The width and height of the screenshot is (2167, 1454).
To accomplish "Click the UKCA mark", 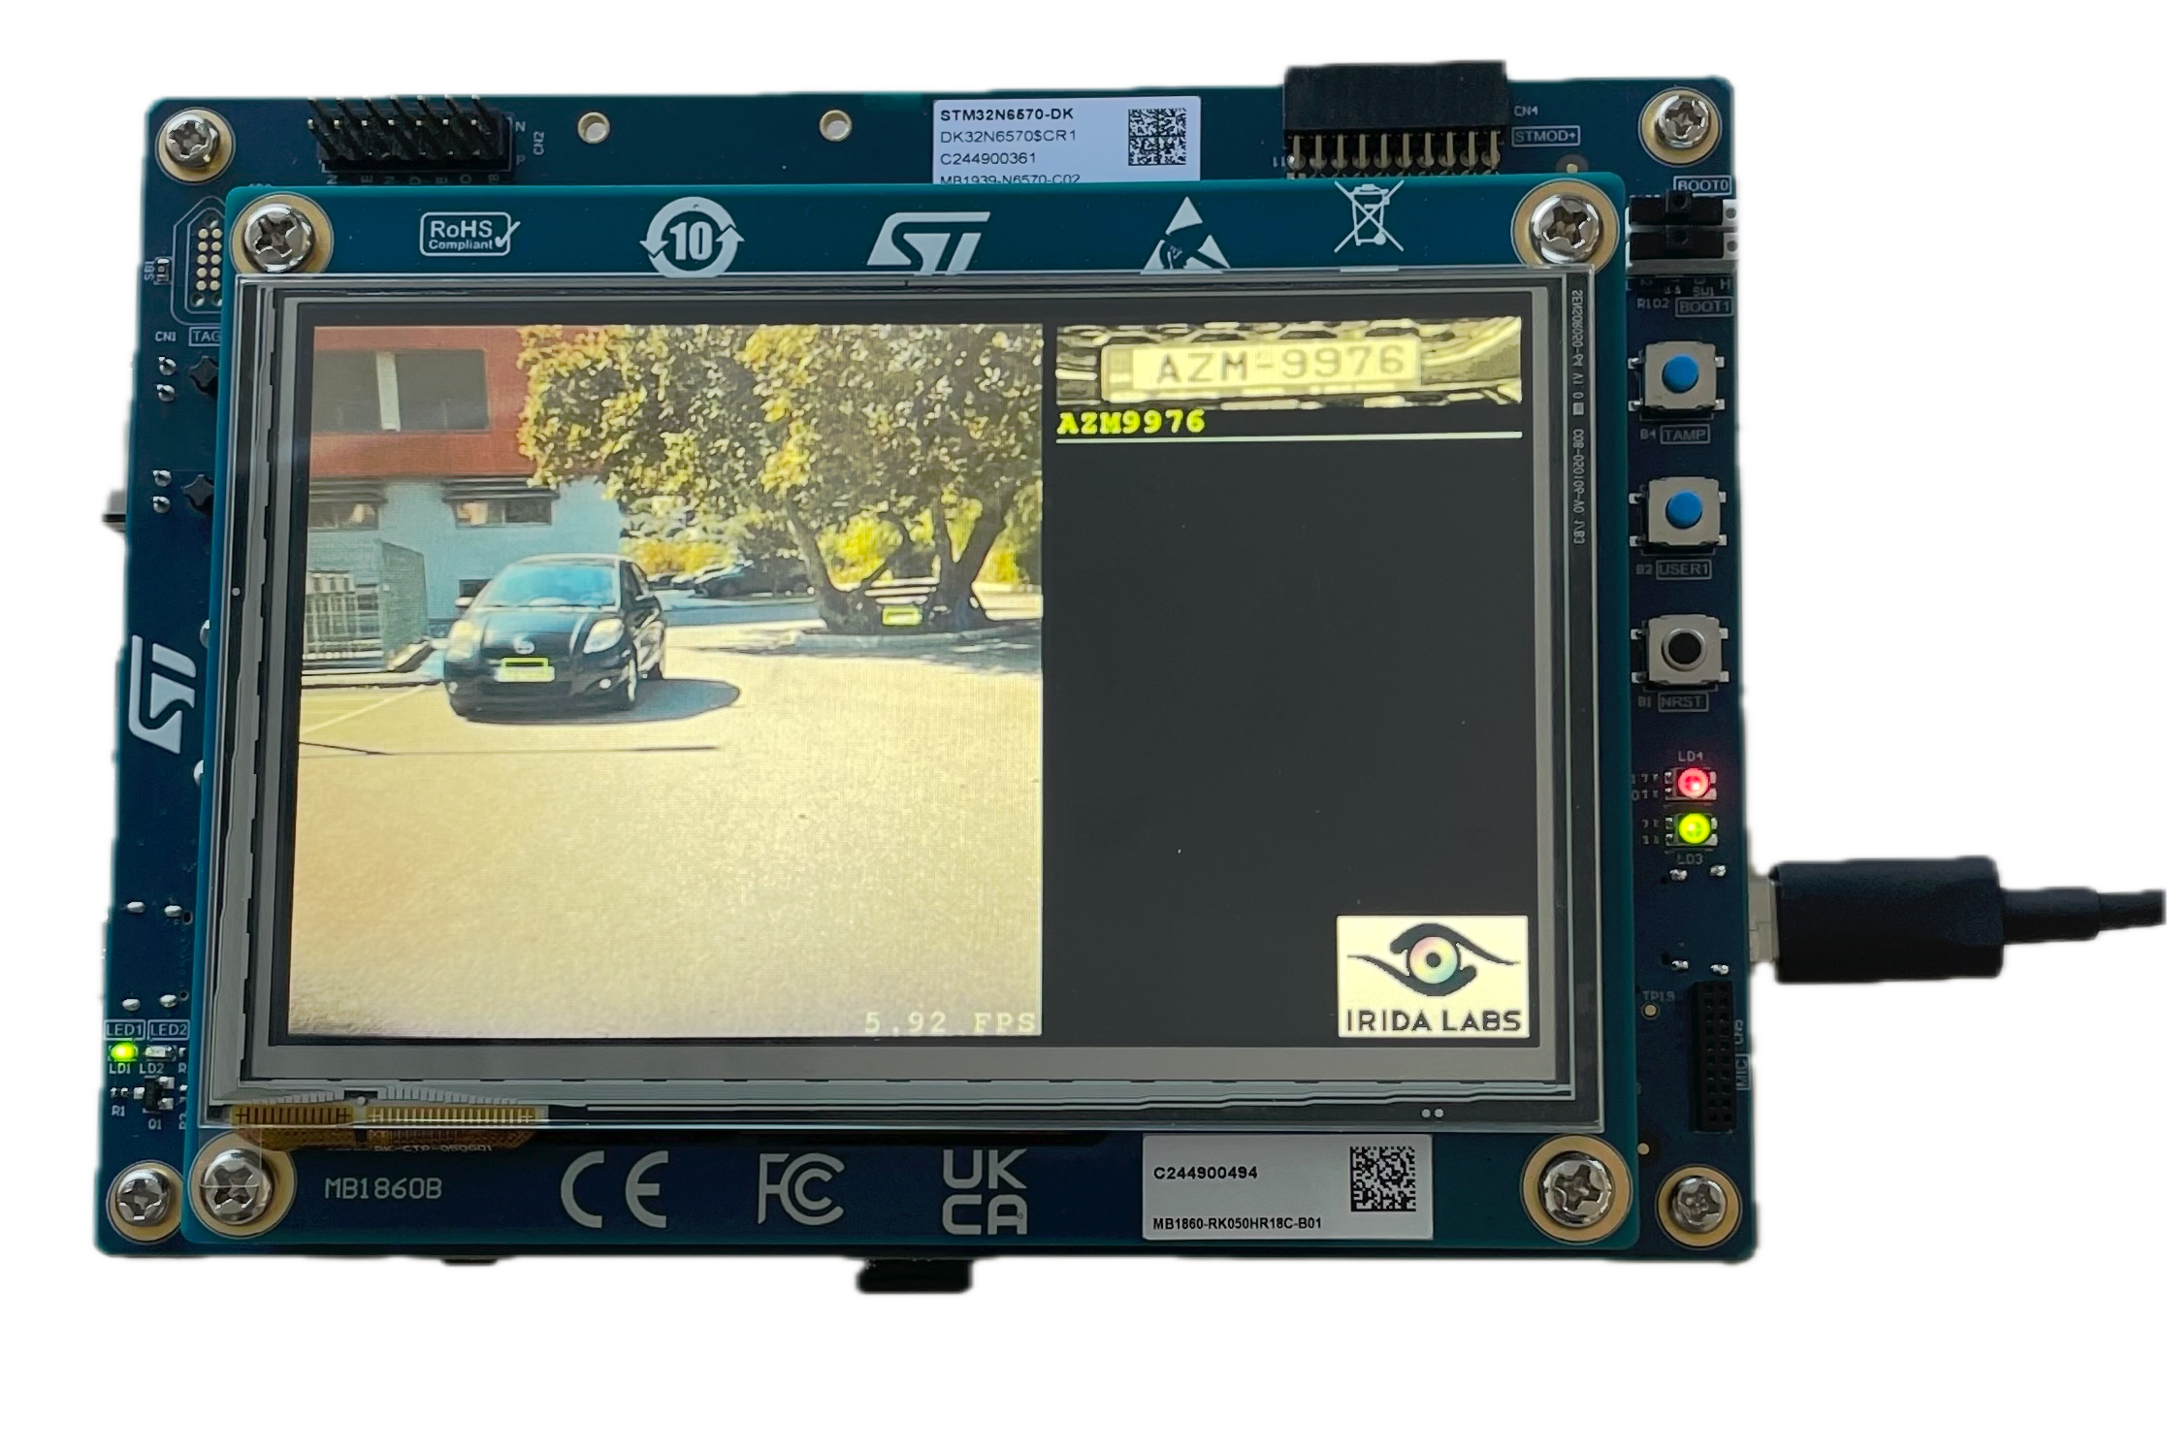I will pyautogui.click(x=984, y=1192).
